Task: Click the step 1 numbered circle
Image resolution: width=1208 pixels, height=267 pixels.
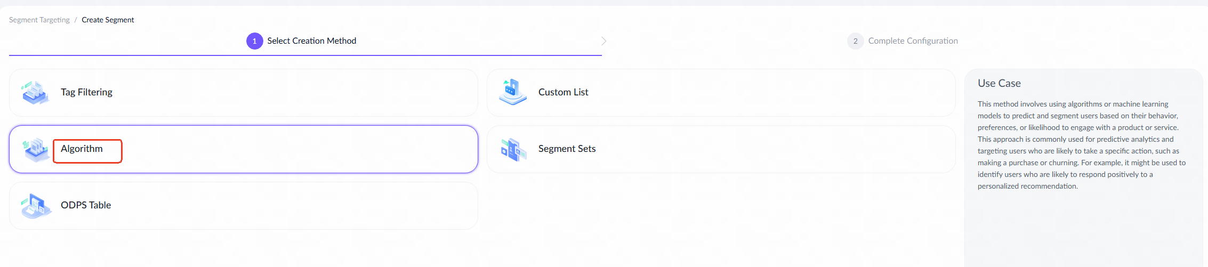Action: click(x=255, y=41)
